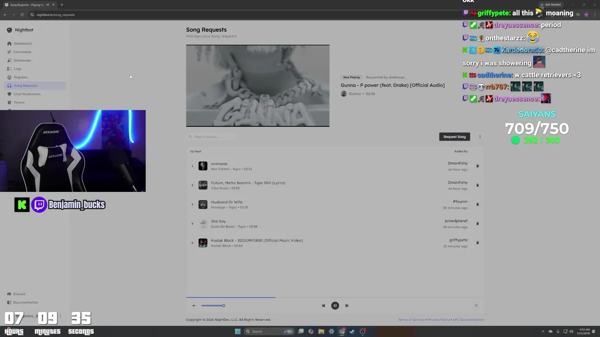The image size is (600, 337).
Task: Focus the Search queue input field
Action: tap(211, 137)
